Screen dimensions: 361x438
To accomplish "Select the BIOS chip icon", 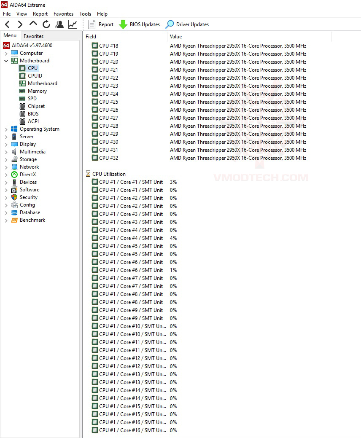I will 22,114.
